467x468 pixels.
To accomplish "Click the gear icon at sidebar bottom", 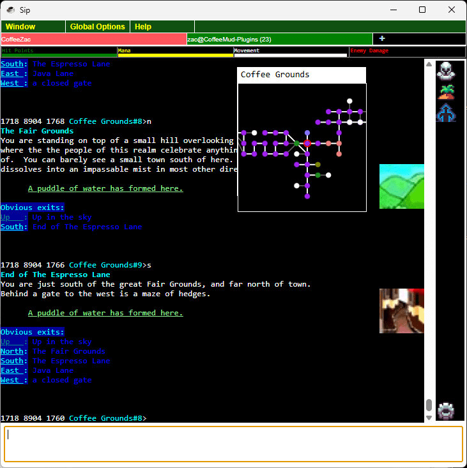I will coord(446,411).
